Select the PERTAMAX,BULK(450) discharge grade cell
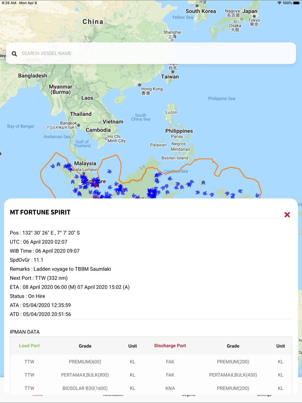Screen dimensions: 302x403 (x=233, y=375)
